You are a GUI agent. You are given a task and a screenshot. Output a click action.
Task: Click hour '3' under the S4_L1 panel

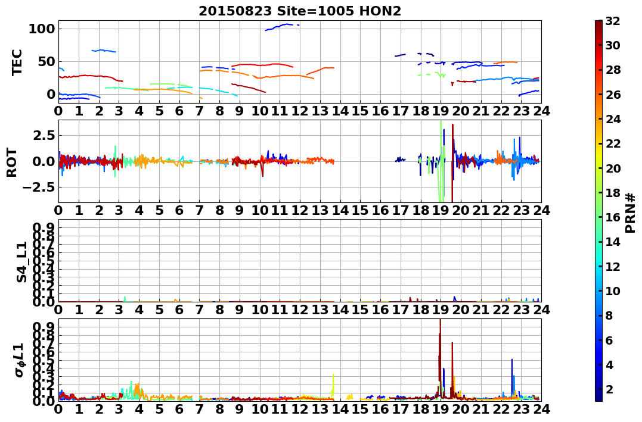[119, 310]
